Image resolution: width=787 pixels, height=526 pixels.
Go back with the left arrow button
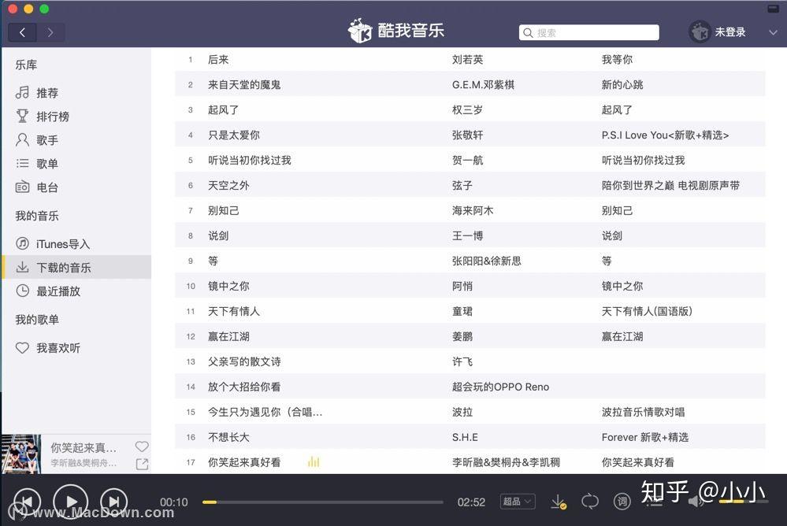coord(22,32)
